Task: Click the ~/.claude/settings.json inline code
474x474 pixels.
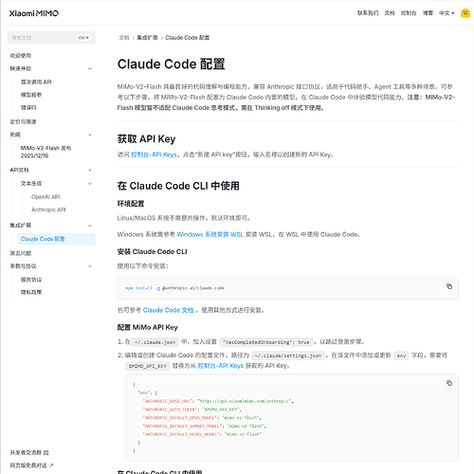Action: coord(288,355)
